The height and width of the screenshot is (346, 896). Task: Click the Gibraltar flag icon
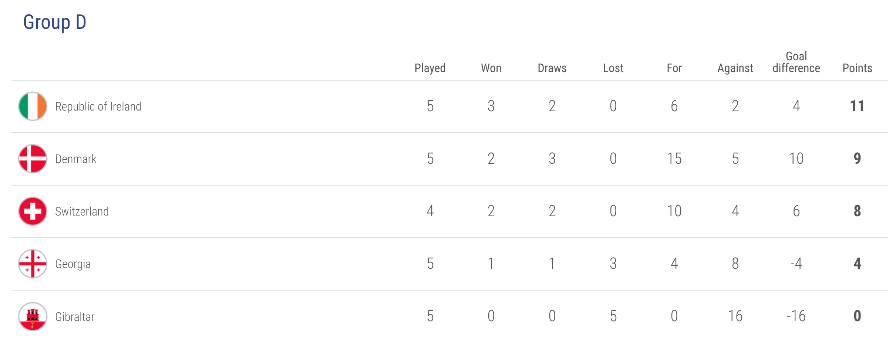point(33,316)
